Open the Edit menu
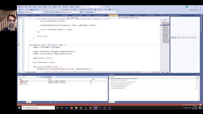The image size is (203, 114). click(26, 7)
